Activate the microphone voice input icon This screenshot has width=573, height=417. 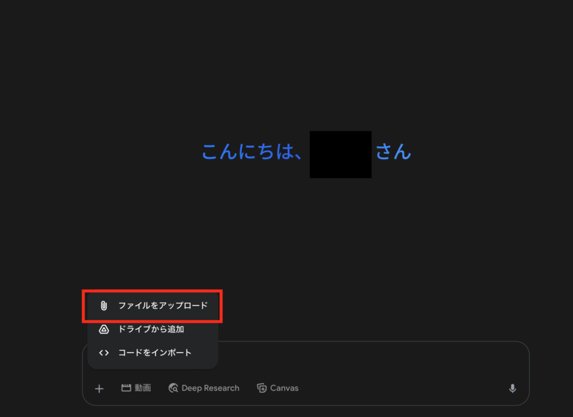click(x=513, y=388)
